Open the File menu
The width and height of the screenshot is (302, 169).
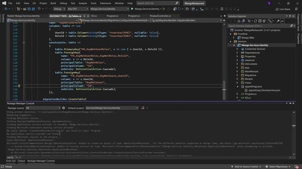10,3
